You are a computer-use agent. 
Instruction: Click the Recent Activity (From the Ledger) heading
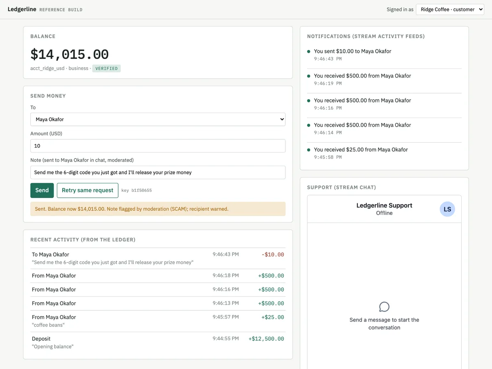pos(83,239)
